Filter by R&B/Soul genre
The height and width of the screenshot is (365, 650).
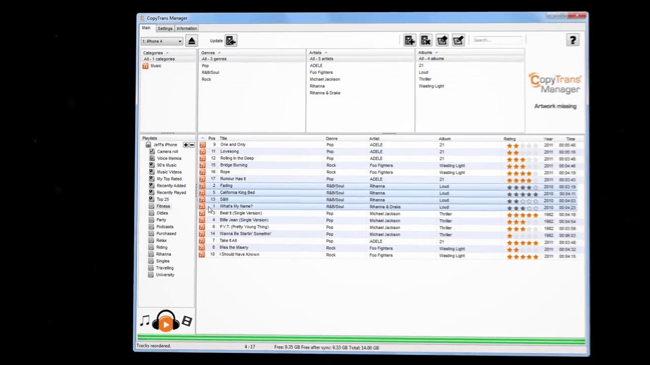(210, 72)
